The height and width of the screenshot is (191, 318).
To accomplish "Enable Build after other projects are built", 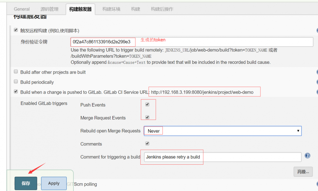I will (x=16, y=71).
